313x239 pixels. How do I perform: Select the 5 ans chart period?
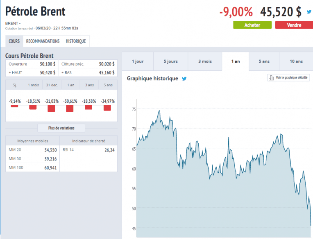264,61
